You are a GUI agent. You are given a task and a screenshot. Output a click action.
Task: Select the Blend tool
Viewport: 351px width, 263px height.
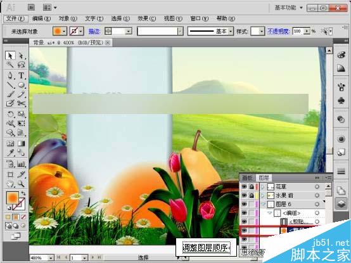[x=22, y=153]
